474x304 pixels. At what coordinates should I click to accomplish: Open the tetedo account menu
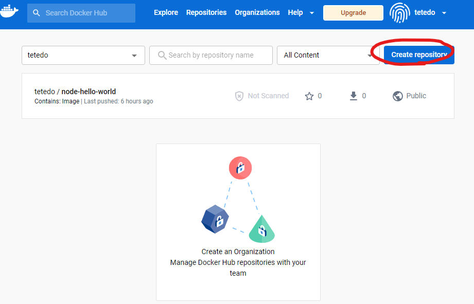pyautogui.click(x=425, y=12)
